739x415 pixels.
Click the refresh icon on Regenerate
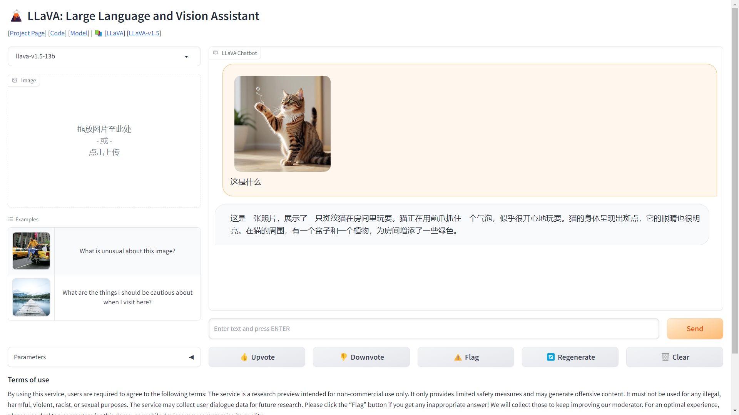[x=551, y=357]
